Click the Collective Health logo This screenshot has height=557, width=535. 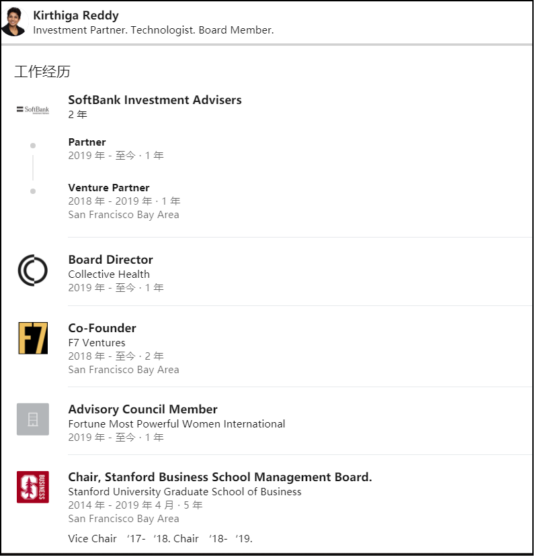(x=33, y=270)
